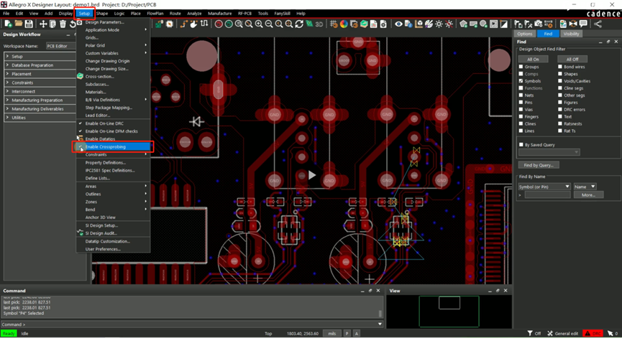Click the View panel board thumbnail

pos(449,311)
